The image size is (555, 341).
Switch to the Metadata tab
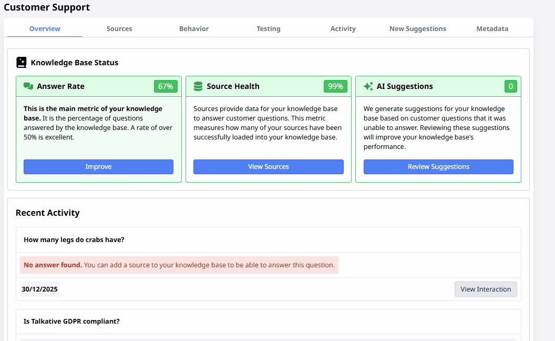[x=492, y=28]
